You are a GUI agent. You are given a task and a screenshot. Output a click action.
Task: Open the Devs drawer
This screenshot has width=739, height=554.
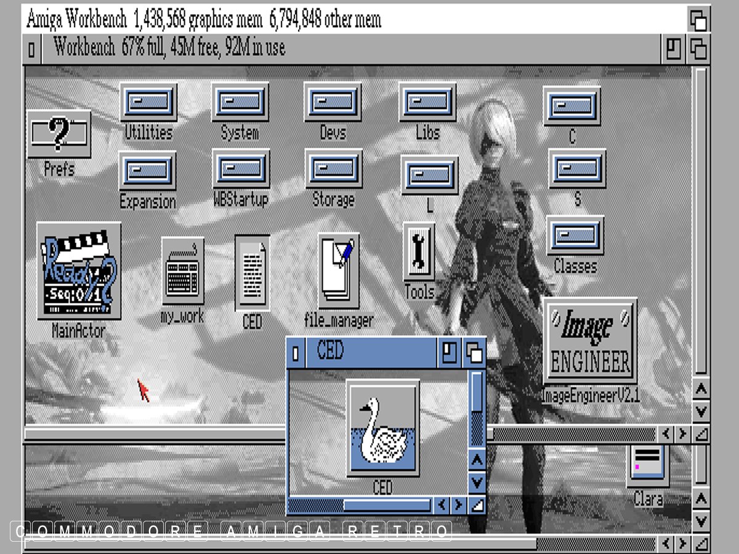coord(333,102)
